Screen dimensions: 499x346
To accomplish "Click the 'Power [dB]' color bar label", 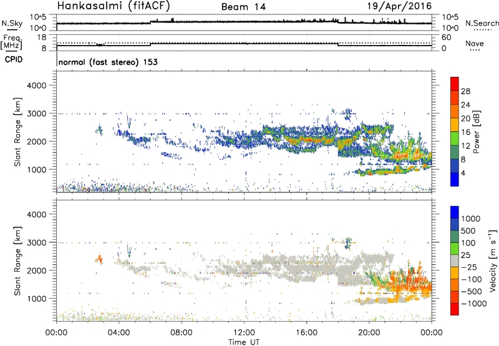I will pos(476,132).
